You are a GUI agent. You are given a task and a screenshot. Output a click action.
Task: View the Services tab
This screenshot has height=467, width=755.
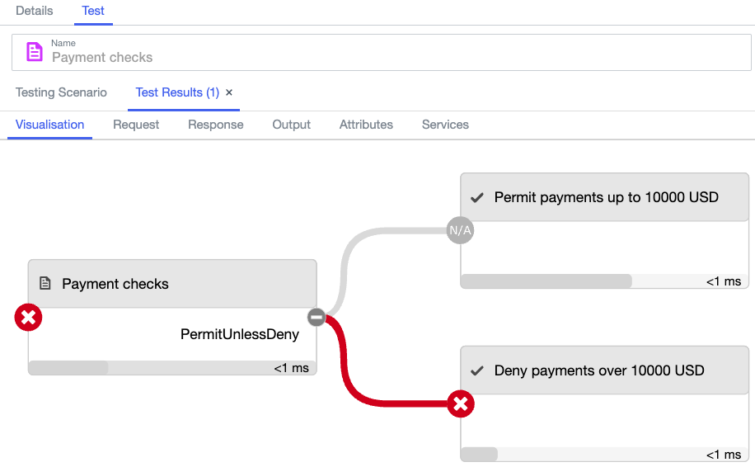point(445,125)
